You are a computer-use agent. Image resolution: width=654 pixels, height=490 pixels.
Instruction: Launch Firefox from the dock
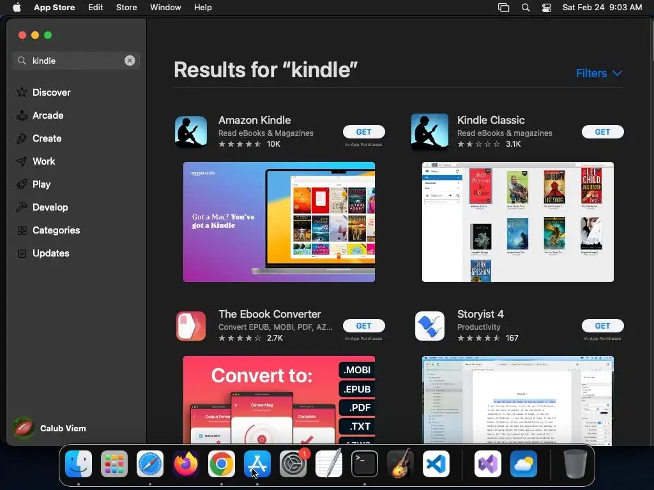[186, 464]
